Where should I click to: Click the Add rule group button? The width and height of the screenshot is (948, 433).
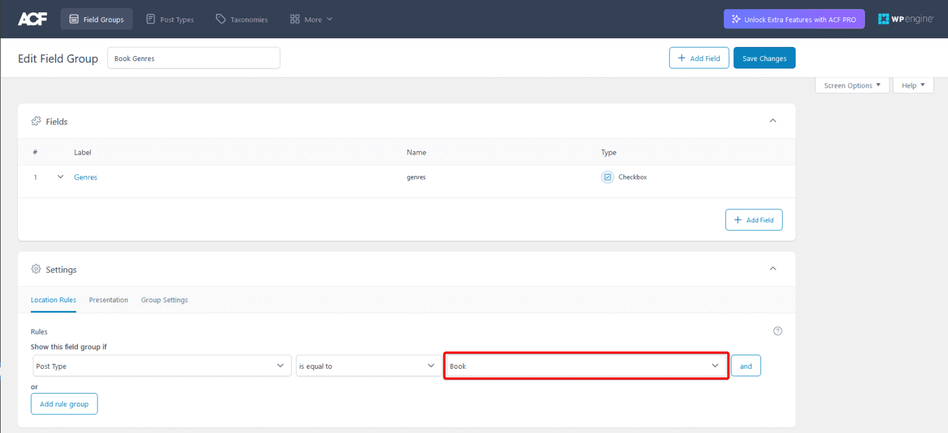pyautogui.click(x=64, y=403)
